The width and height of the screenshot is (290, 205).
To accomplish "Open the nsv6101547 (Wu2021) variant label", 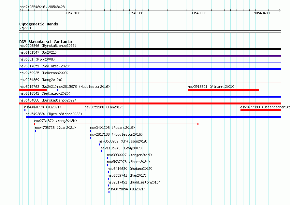I will [x=38, y=52].
